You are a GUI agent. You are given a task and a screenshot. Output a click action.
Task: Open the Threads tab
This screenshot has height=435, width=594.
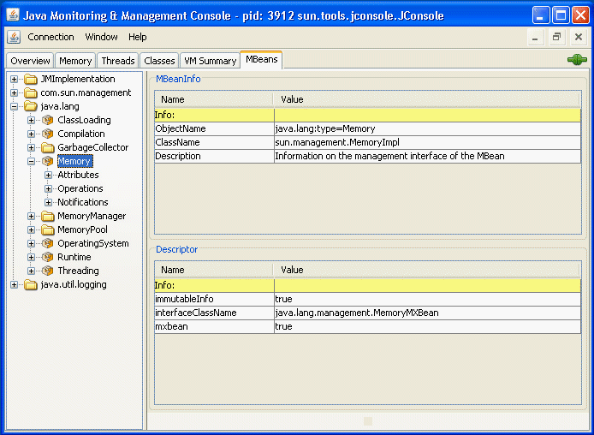117,61
